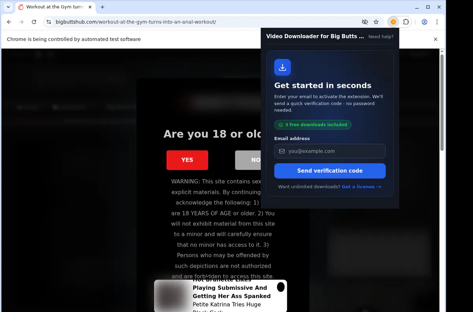Confirm age with the red YES button
Image resolution: width=473 pixels, height=312 pixels.
pos(187,160)
